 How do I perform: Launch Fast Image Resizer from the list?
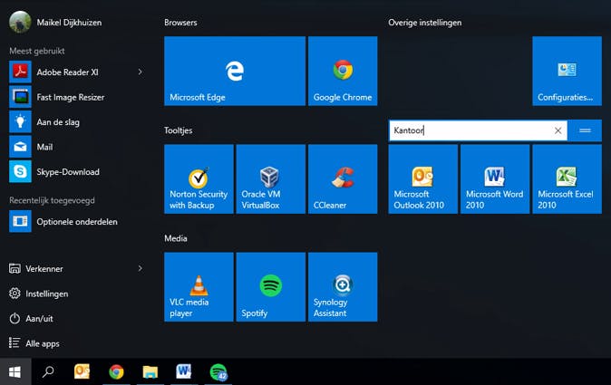click(x=78, y=97)
